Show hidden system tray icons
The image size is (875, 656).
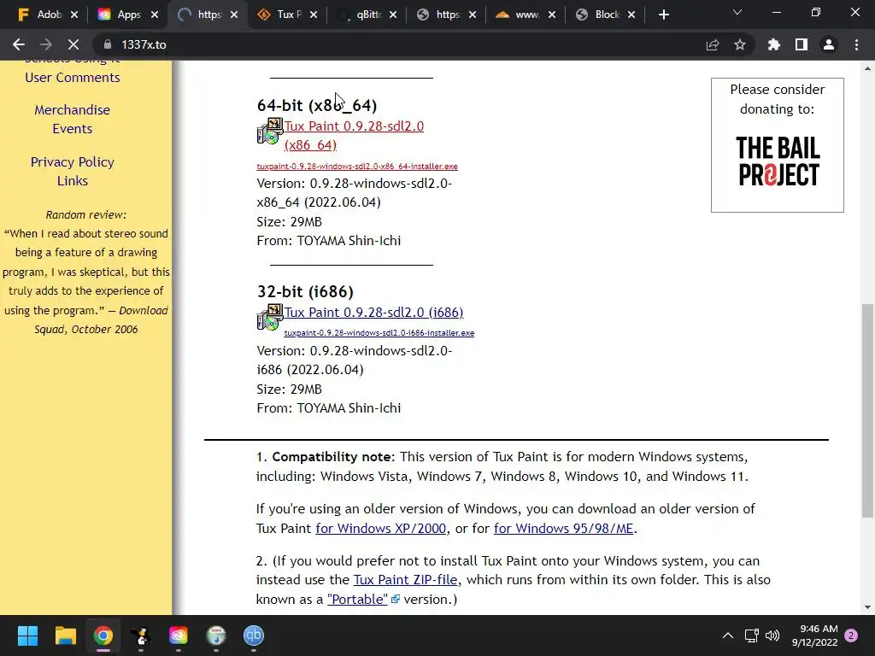click(x=728, y=635)
